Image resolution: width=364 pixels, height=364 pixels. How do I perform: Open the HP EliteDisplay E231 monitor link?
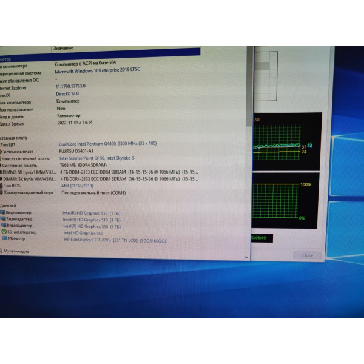pos(116,240)
